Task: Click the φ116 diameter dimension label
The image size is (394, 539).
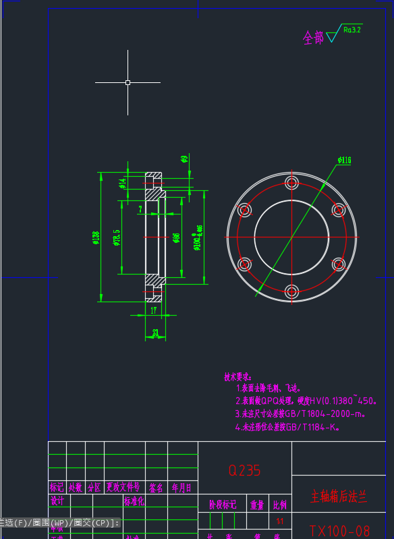Action: [344, 160]
